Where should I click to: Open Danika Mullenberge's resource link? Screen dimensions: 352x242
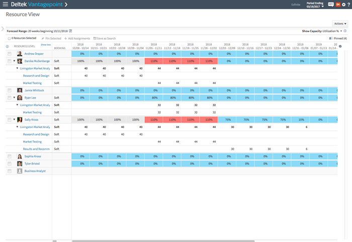coord(37,61)
